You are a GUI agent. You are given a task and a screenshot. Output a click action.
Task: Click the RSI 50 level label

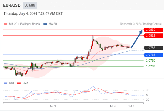click(x=148, y=95)
